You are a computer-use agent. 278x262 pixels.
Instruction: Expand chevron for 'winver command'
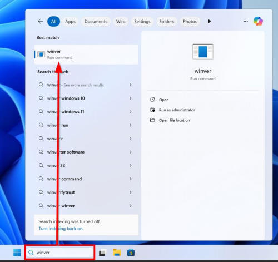[x=131, y=179]
